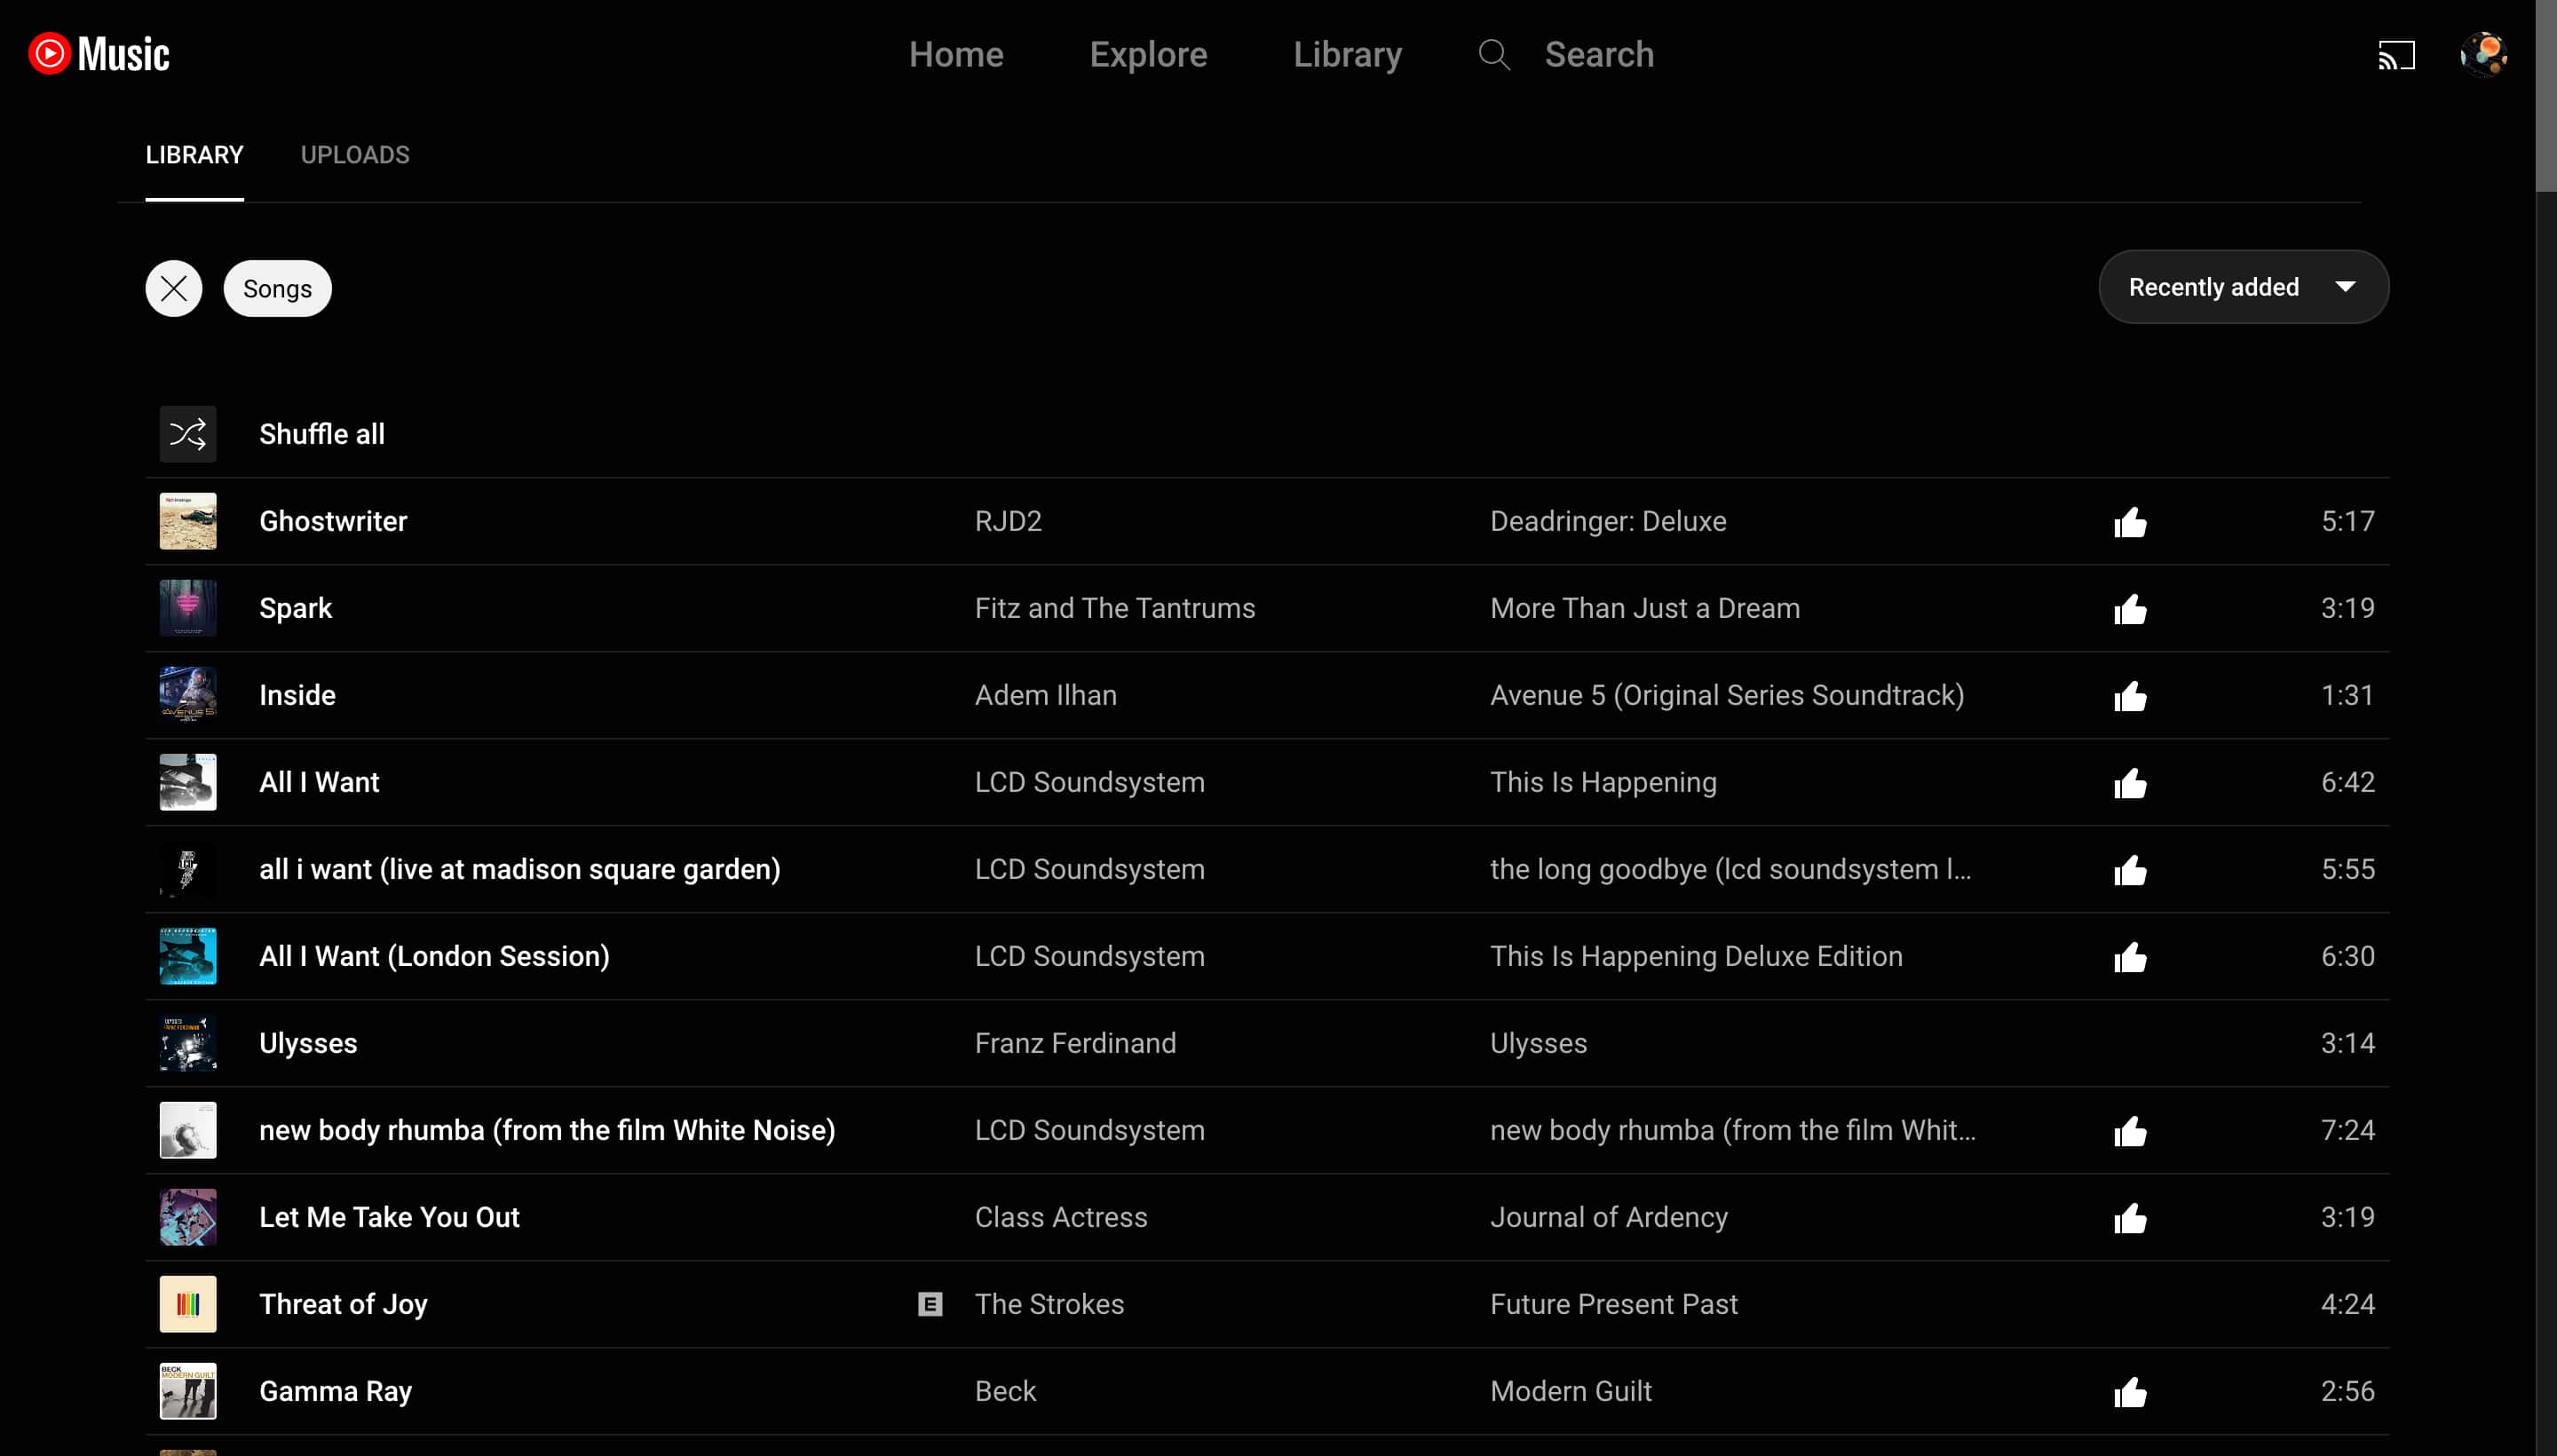
Task: Click the thumbnail for All I Want (London Session)
Action: click(187, 956)
